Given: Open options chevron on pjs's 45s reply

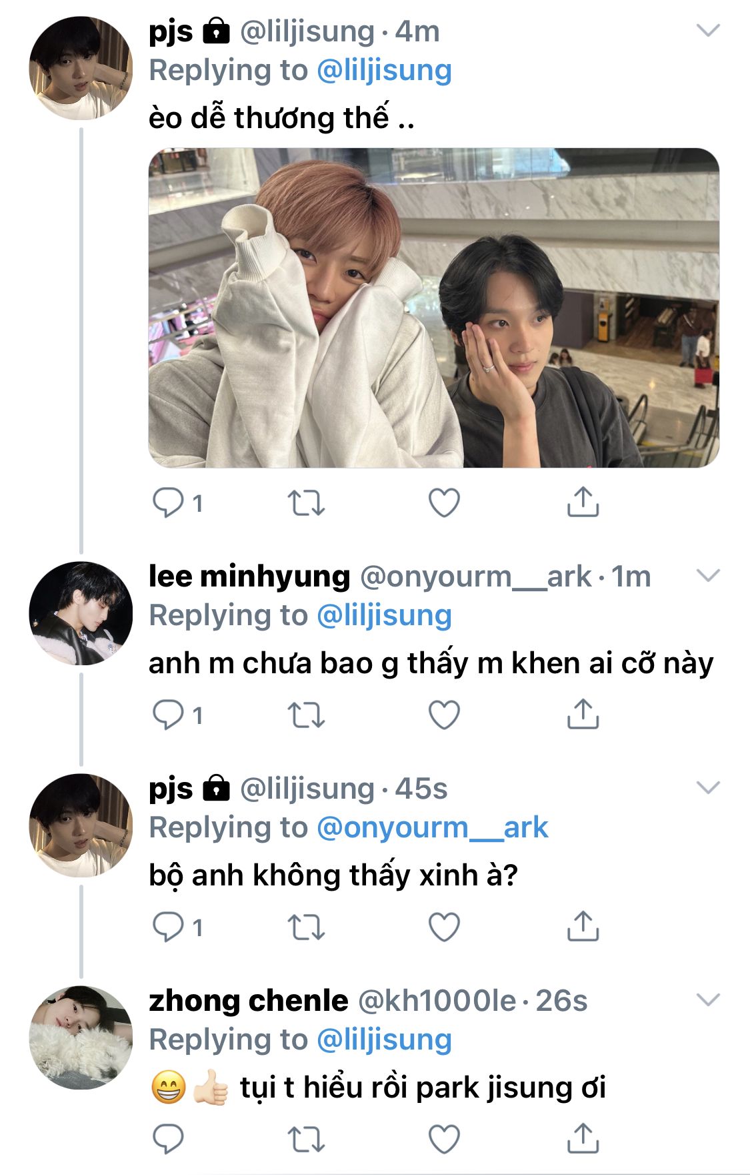Looking at the screenshot, I should [708, 787].
